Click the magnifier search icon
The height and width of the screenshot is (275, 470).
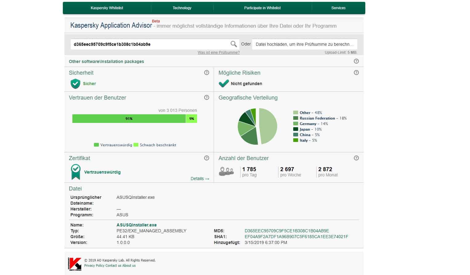pyautogui.click(x=234, y=44)
